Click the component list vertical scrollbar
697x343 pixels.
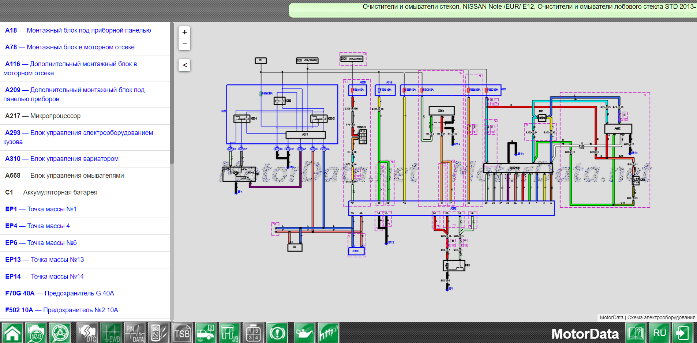coord(172,93)
